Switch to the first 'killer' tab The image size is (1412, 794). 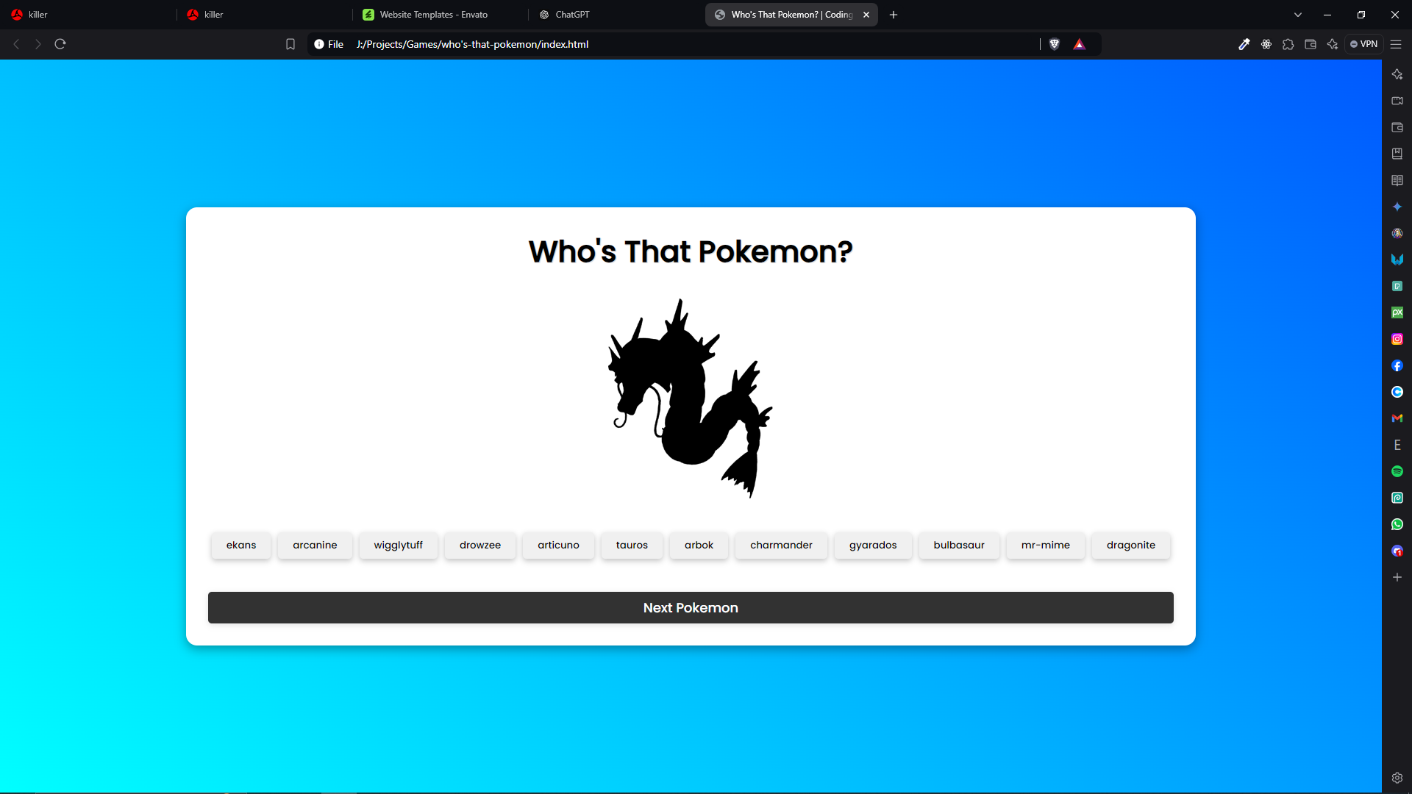click(x=88, y=15)
